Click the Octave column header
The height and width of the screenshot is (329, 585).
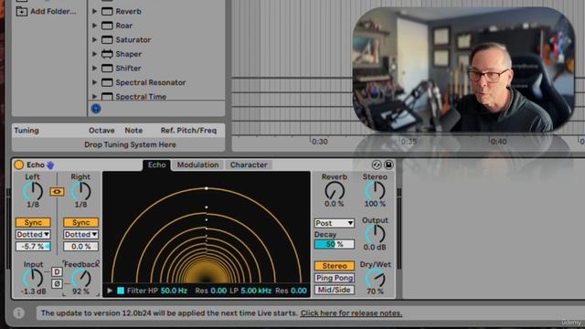(101, 130)
